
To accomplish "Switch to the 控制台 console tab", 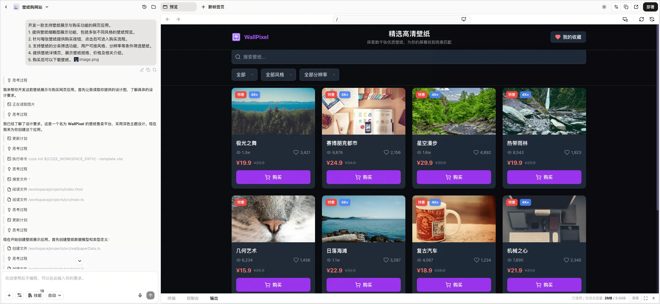I will point(192,298).
